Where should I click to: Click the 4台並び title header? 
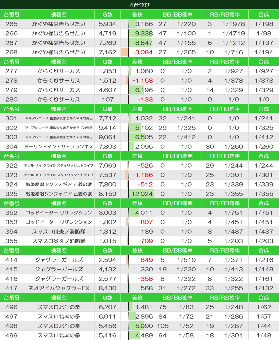[x=139, y=5]
